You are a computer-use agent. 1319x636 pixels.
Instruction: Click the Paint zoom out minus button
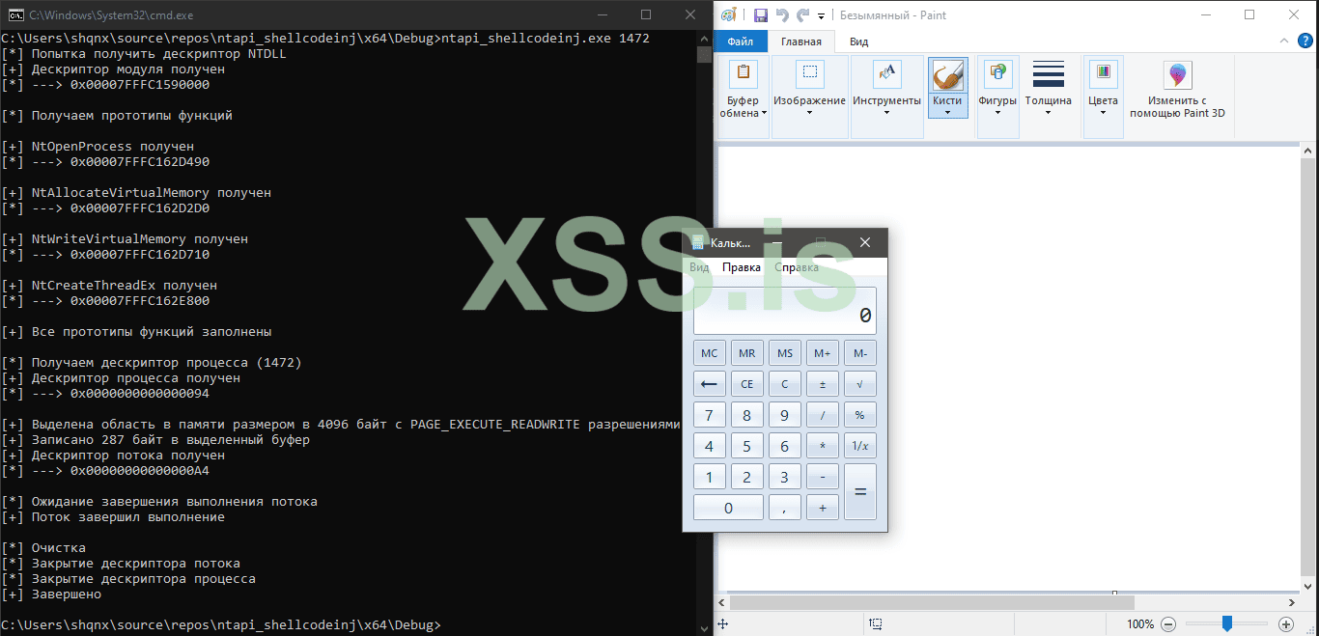pyautogui.click(x=1168, y=624)
